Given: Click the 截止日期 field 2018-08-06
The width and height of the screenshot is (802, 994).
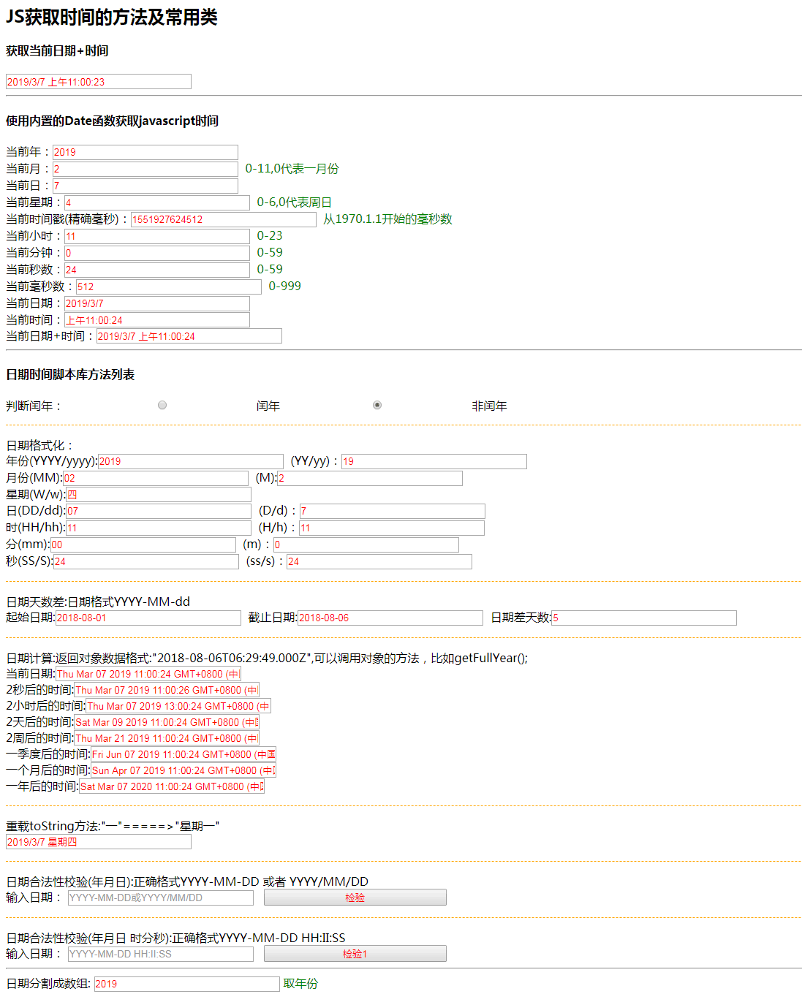Looking at the screenshot, I should point(390,618).
